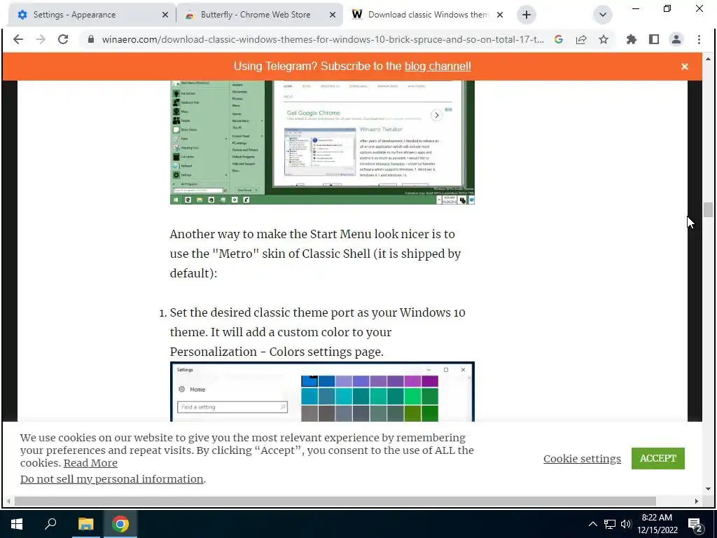Share this page using share icon
This screenshot has height=538, width=717.
point(581,39)
